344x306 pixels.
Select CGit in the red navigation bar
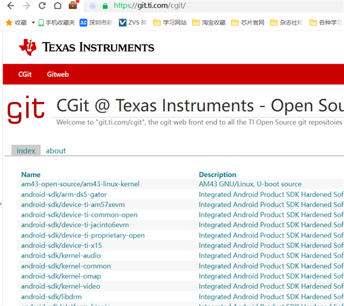(25, 75)
